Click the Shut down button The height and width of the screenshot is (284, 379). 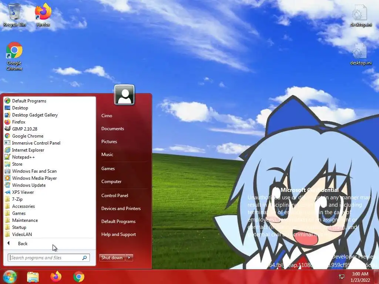pos(112,257)
